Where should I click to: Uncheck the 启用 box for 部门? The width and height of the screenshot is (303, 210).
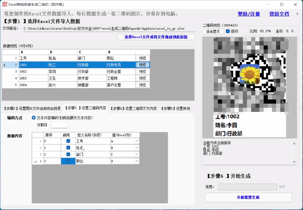pos(68,154)
